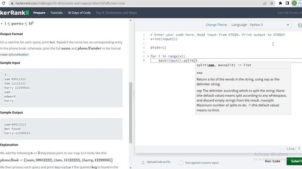Go to the Tutorials breadcrumb
Viewport: 302px width, 169px height.
tap(57, 13)
